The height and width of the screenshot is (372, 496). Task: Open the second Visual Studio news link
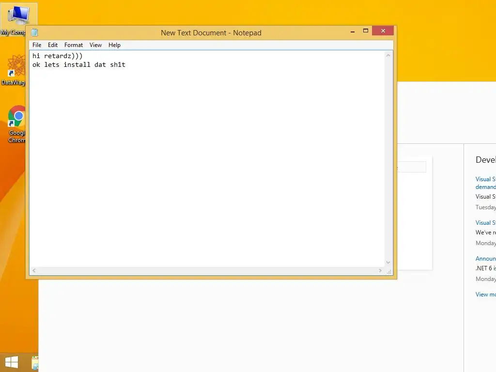tap(485, 223)
